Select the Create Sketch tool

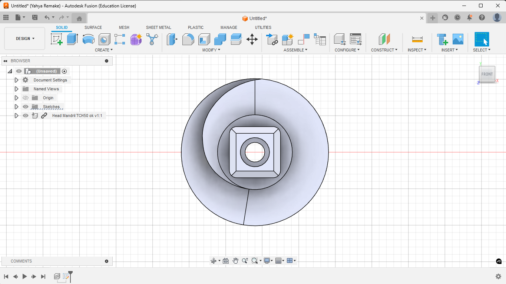[57, 39]
